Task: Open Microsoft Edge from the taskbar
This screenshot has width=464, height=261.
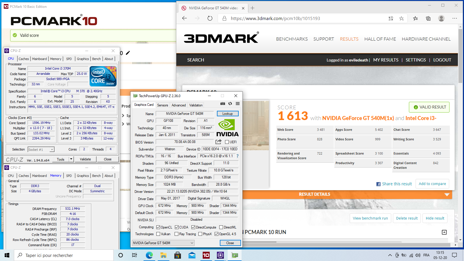Action: click(149, 255)
